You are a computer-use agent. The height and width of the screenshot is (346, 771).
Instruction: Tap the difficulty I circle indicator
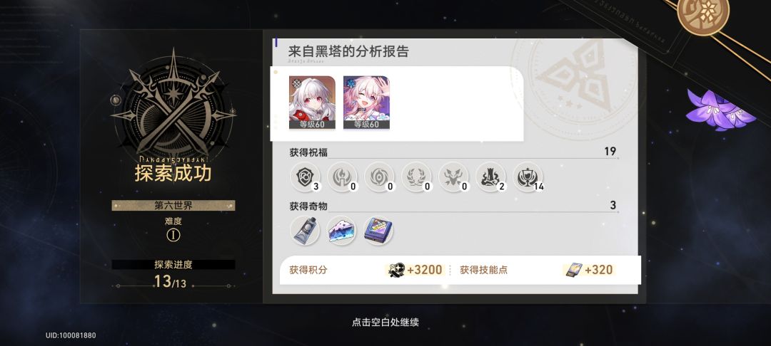pos(173,235)
